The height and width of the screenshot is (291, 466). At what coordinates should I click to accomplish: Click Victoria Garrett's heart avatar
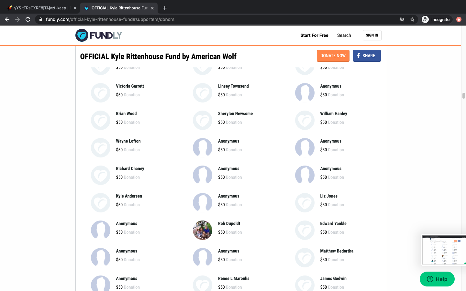point(101,93)
